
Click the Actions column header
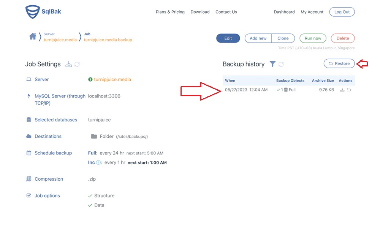pyautogui.click(x=345, y=80)
